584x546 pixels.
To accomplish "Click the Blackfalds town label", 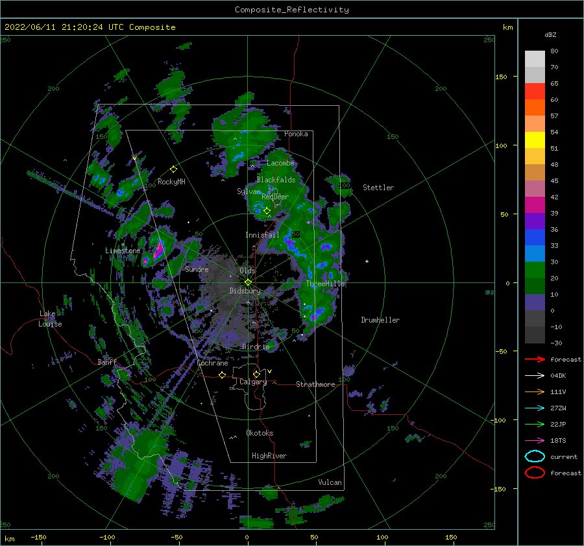I will (276, 180).
